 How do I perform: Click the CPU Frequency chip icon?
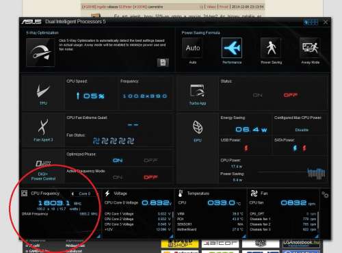24,194
